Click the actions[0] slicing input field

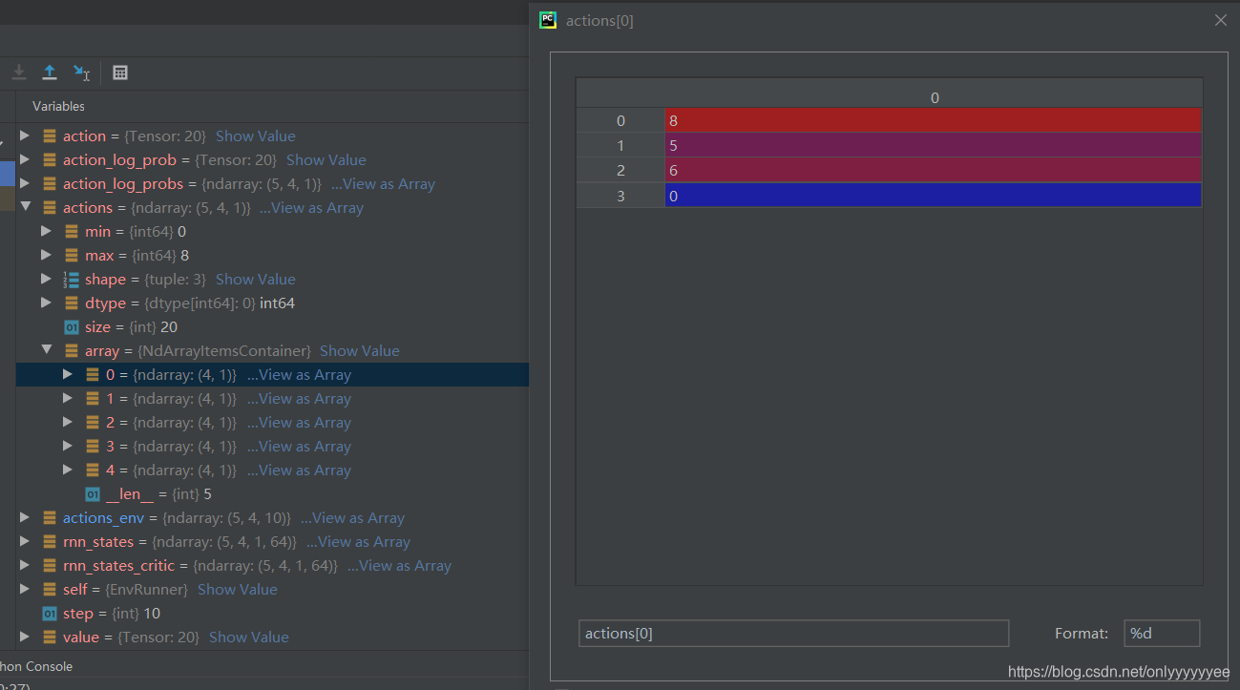(x=793, y=634)
